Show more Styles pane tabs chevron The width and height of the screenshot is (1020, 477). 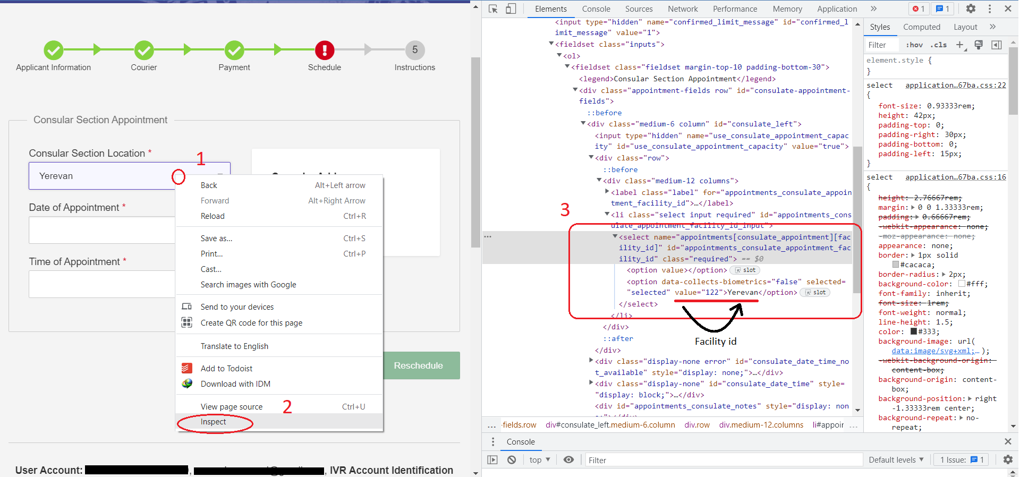(x=992, y=27)
